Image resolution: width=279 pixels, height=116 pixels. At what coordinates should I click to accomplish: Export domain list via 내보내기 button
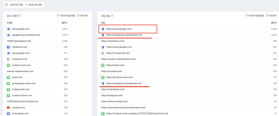point(83,15)
